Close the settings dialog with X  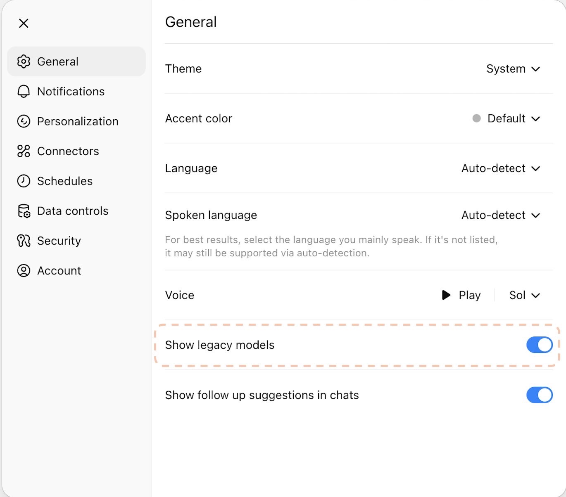point(24,23)
